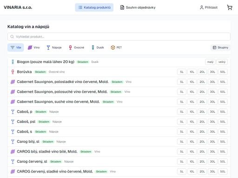The height and width of the screenshot is (178, 238).
Task: Select 20L for Carog bílý, sl
Action: tap(202, 141)
